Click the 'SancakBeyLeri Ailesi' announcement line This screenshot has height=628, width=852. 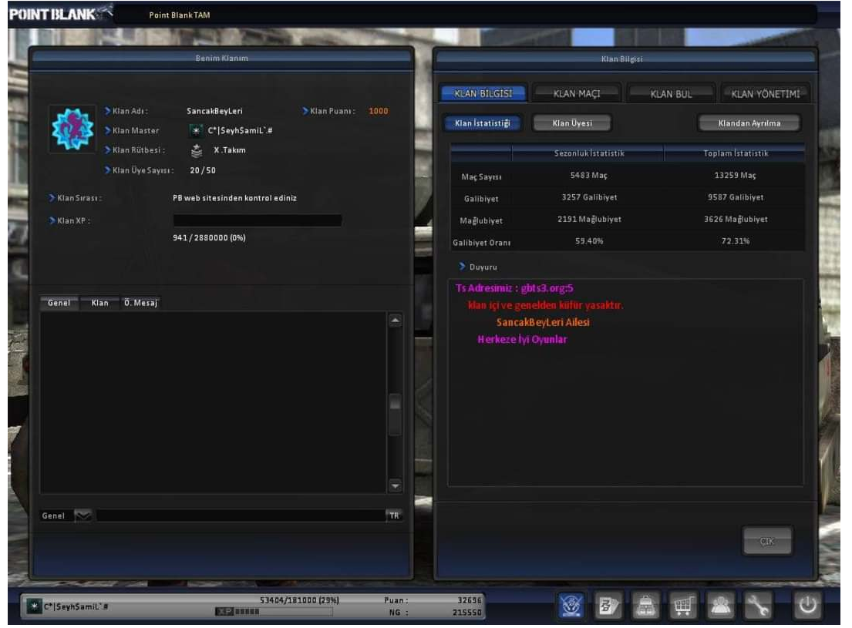543,322
